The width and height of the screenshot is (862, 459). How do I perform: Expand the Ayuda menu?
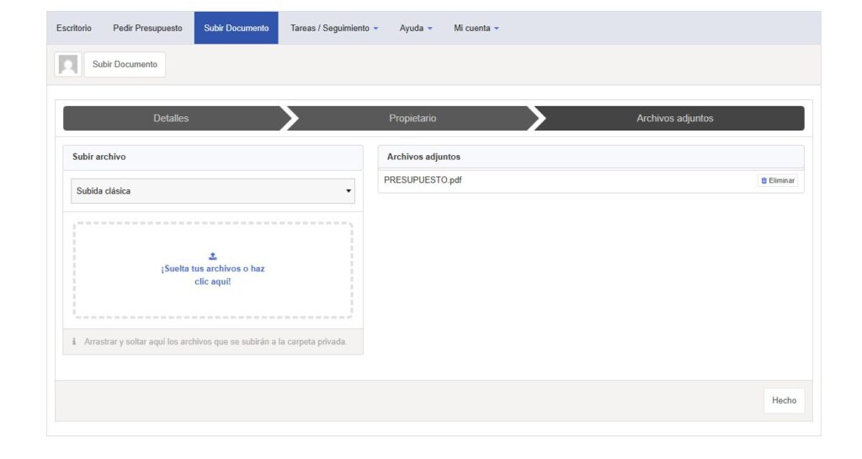pyautogui.click(x=416, y=28)
